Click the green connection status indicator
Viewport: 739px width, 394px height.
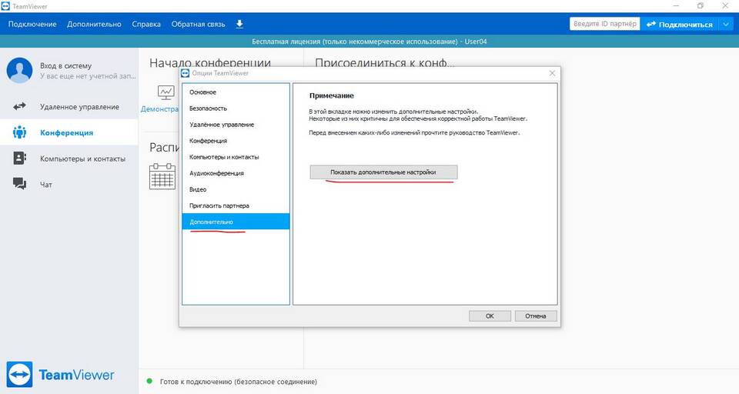[x=149, y=381]
